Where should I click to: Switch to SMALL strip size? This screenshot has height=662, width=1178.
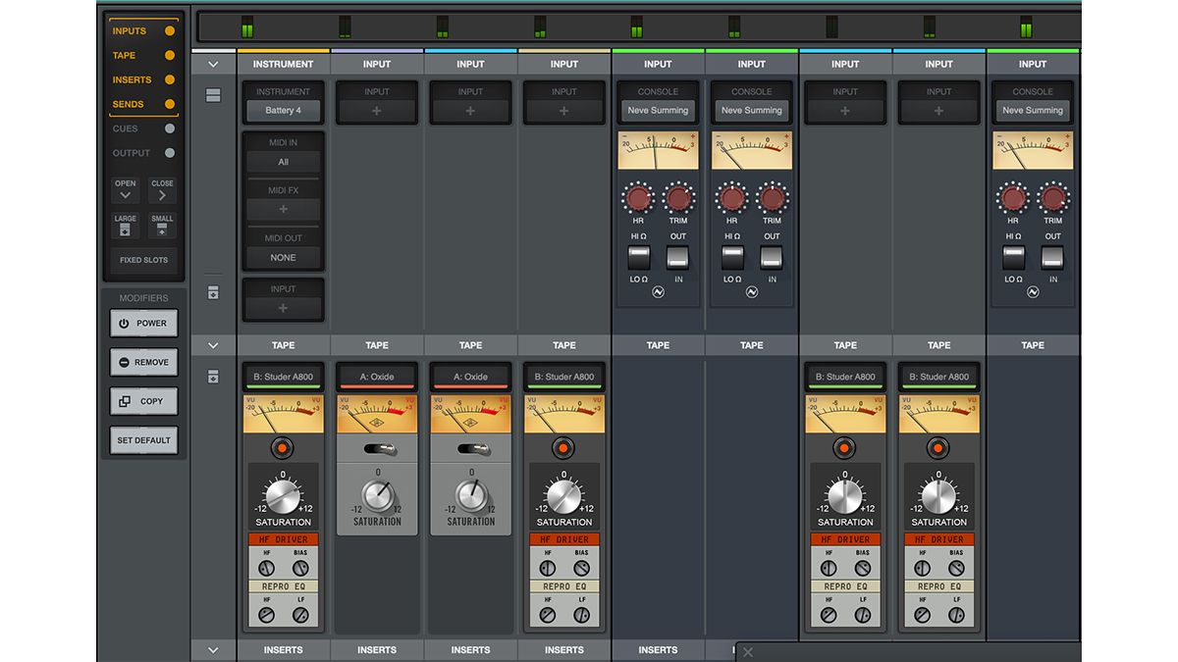[x=162, y=226]
